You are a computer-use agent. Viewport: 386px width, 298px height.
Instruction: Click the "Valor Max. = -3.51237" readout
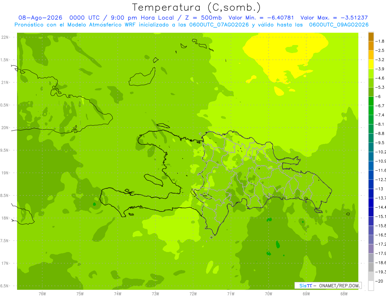pos(334,18)
